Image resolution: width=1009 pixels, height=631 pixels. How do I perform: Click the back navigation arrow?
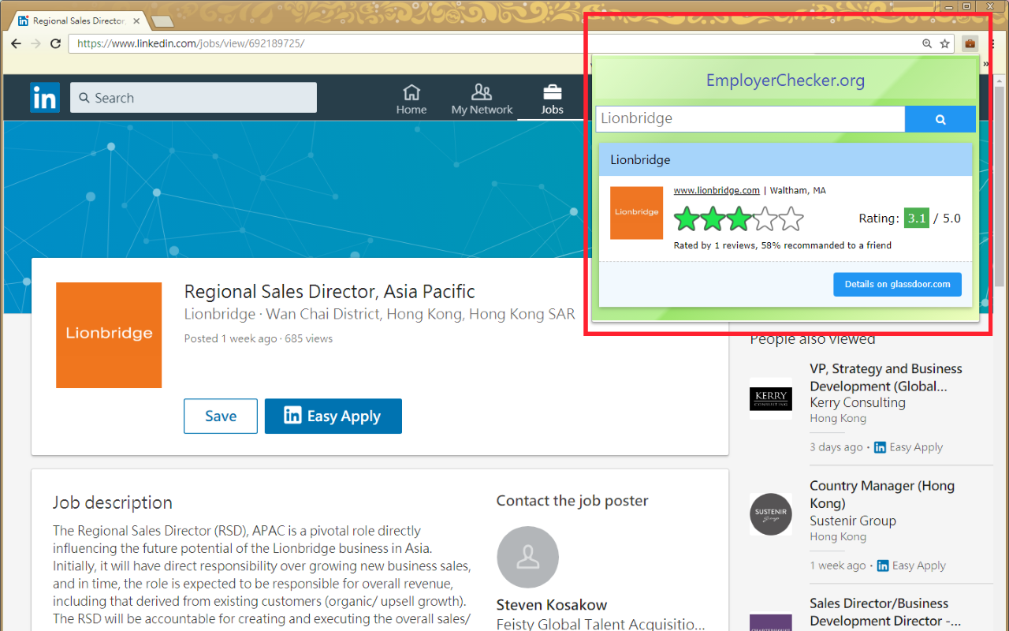pyautogui.click(x=16, y=43)
